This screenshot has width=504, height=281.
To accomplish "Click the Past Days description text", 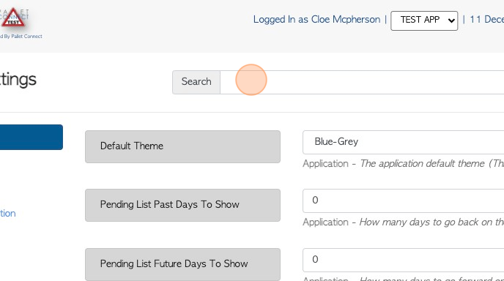I will pyautogui.click(x=403, y=222).
